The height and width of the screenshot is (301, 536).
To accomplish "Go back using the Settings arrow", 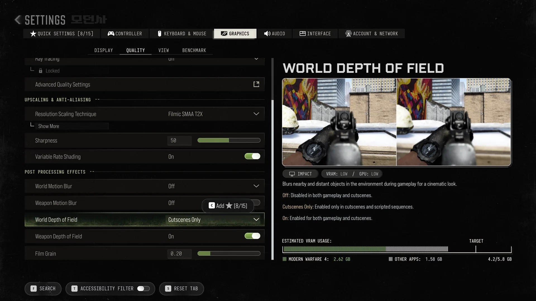I will (18, 20).
